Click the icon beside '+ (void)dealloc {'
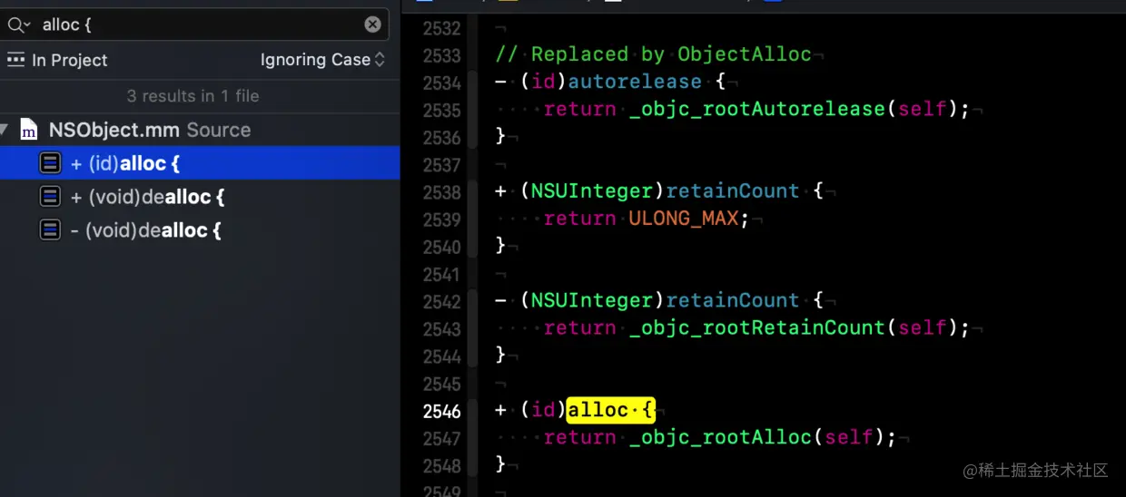1126x497 pixels. click(51, 197)
